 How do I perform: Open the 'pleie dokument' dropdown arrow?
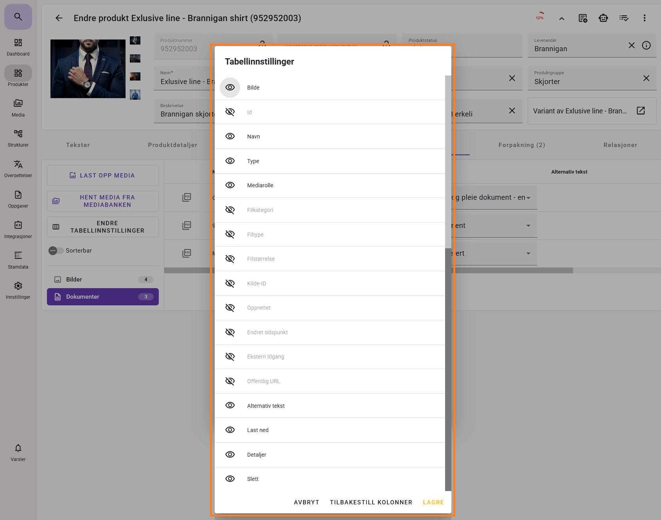(x=528, y=198)
